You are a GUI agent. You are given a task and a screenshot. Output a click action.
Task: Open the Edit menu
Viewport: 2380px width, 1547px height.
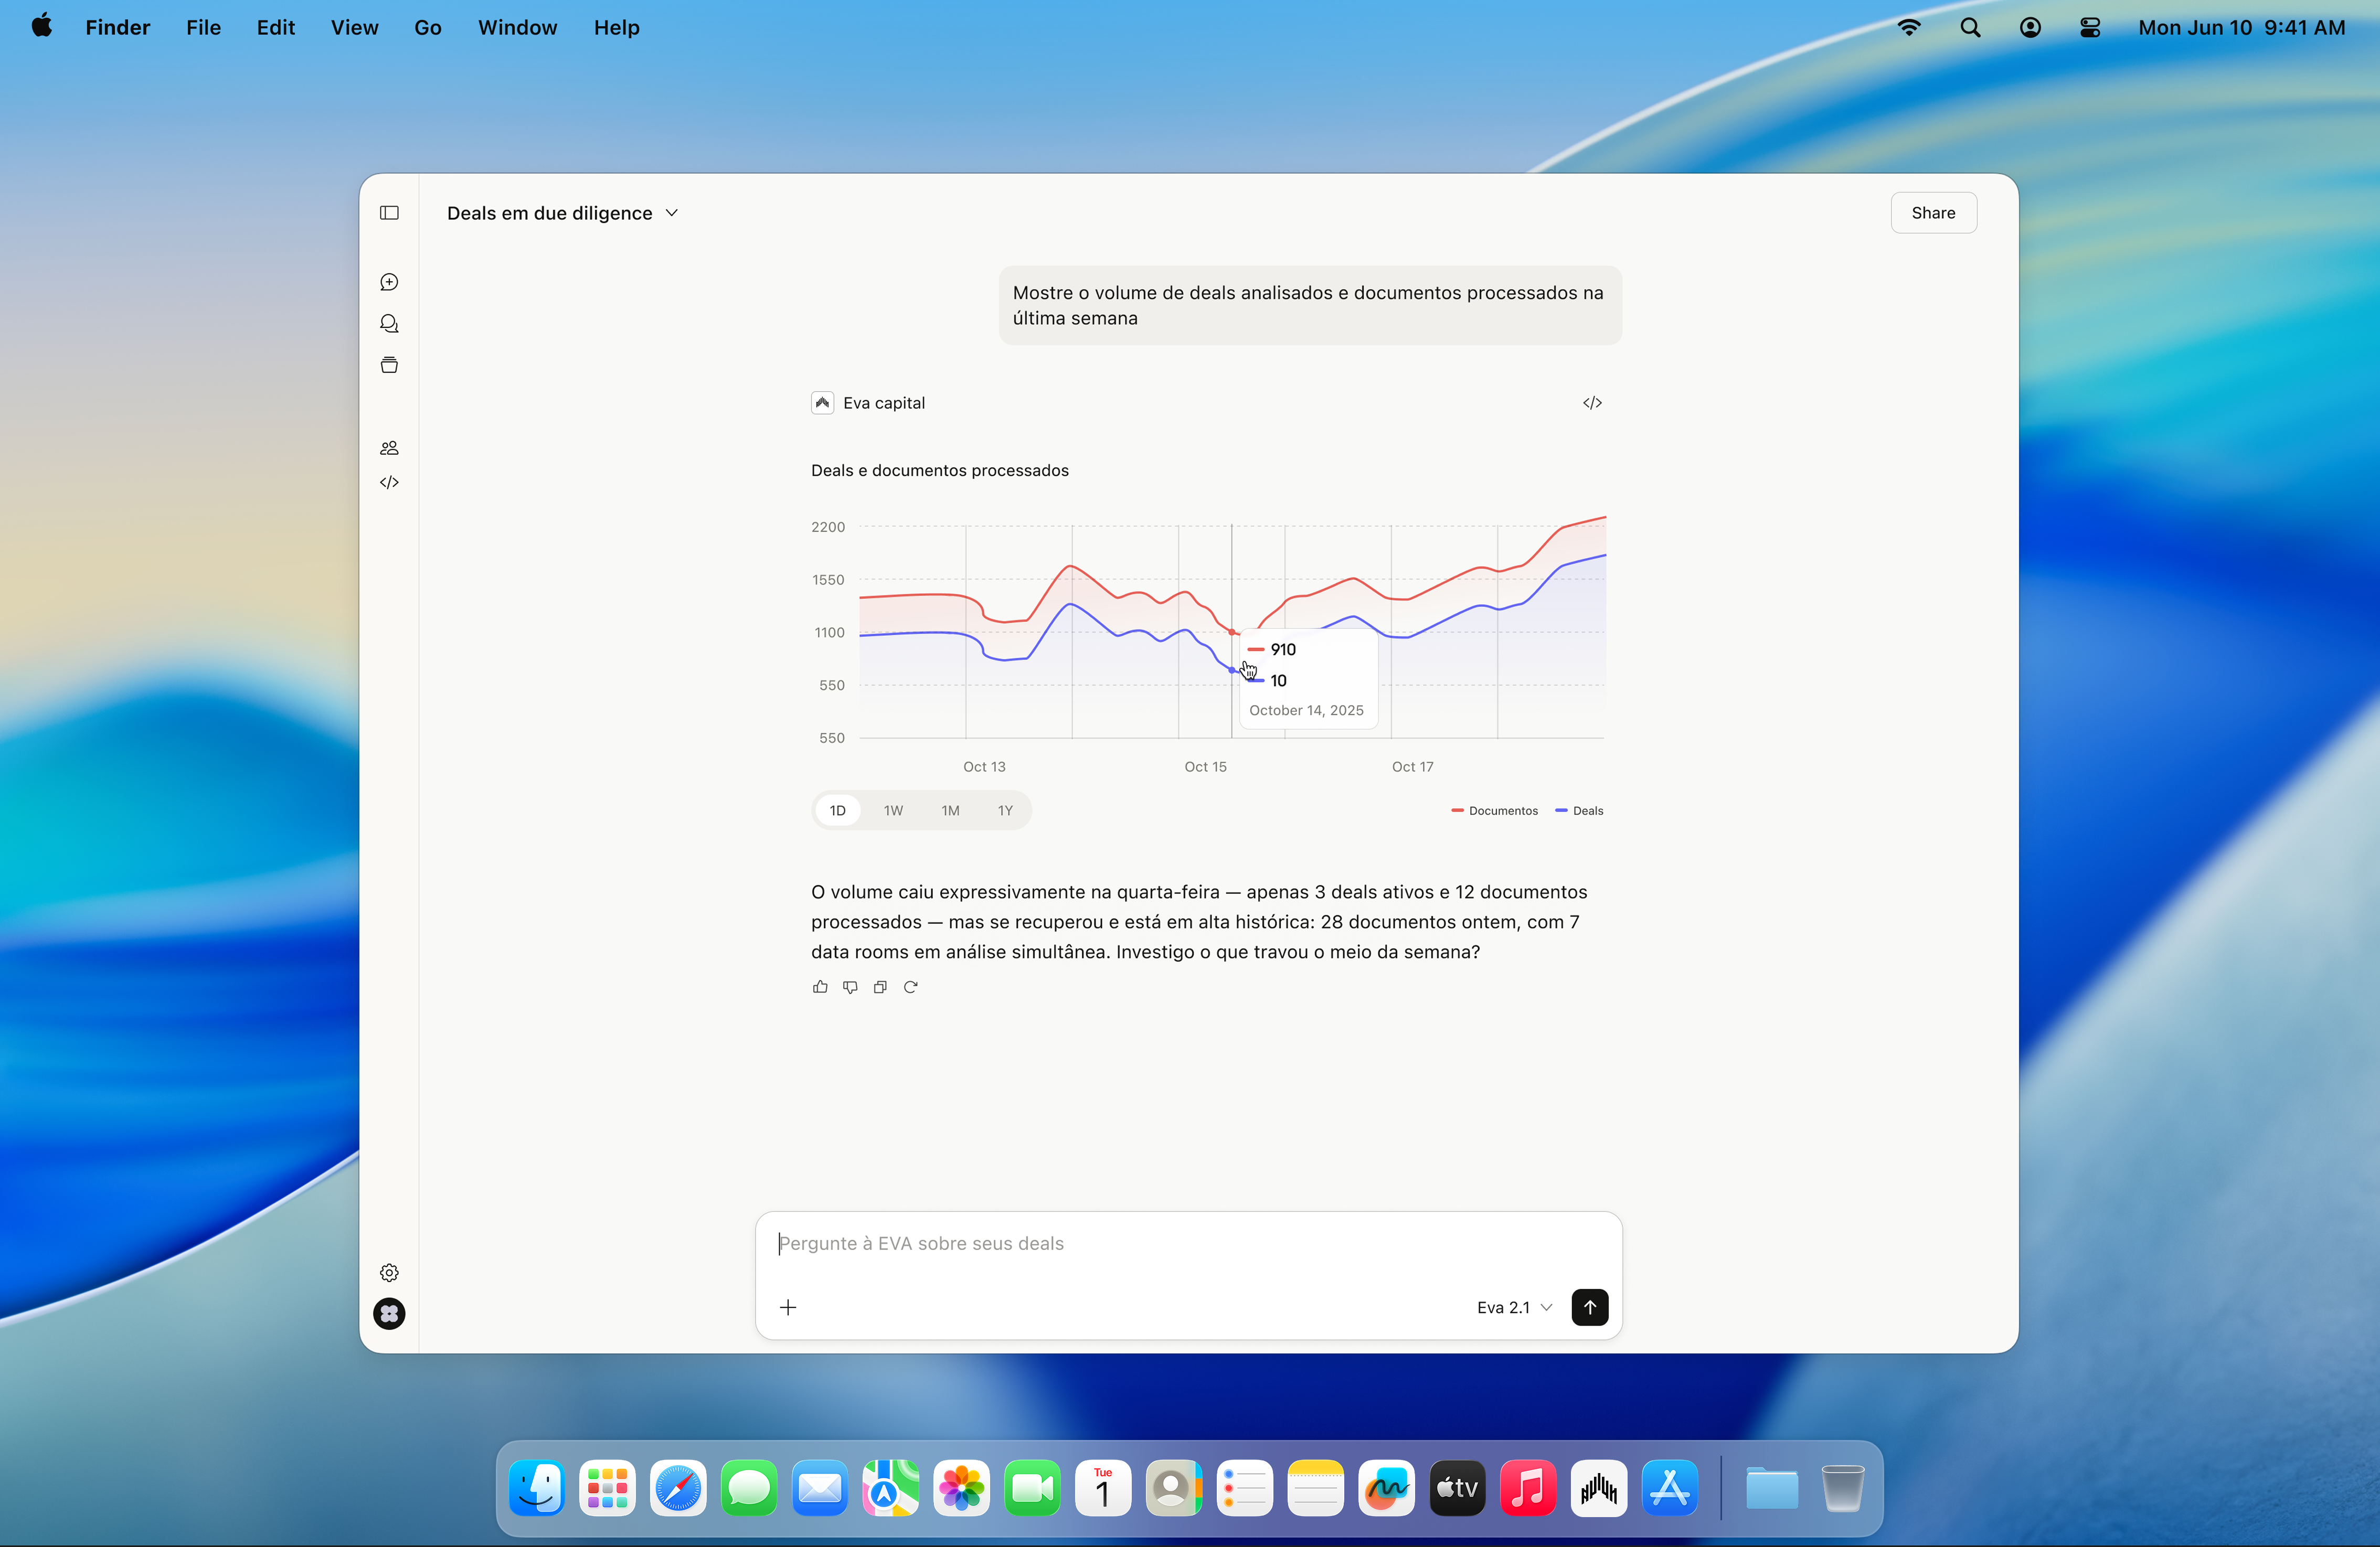pos(275,27)
